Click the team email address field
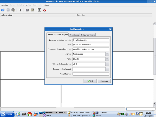 tap(91, 49)
